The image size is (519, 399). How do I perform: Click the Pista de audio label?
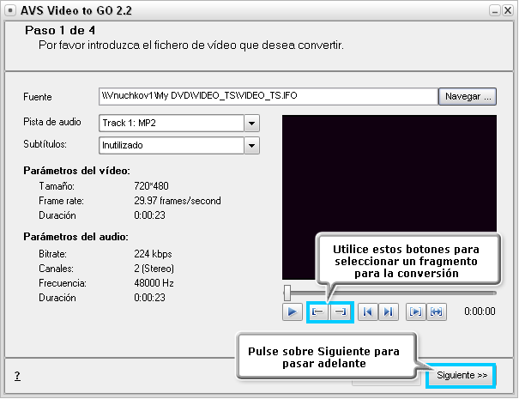[x=52, y=122]
